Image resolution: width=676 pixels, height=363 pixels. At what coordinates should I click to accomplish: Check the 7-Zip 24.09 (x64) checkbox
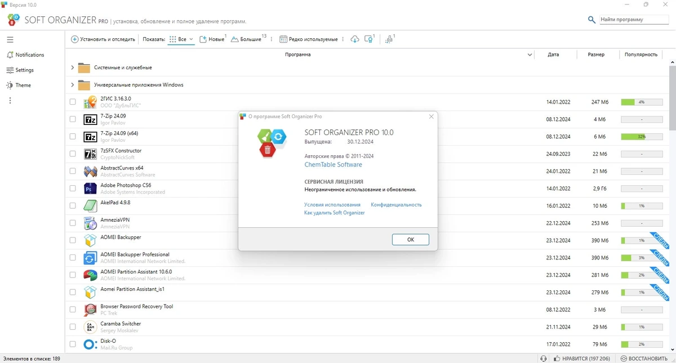(73, 136)
